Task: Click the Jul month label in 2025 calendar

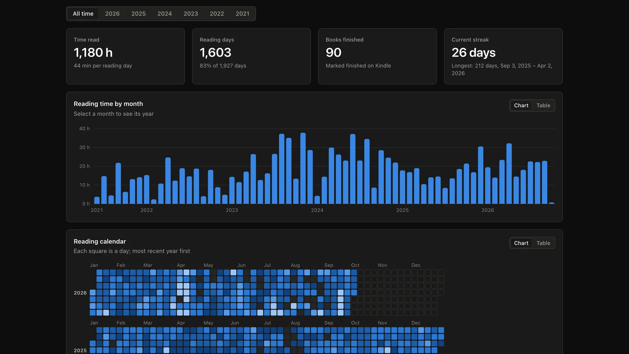Action: tap(267, 323)
